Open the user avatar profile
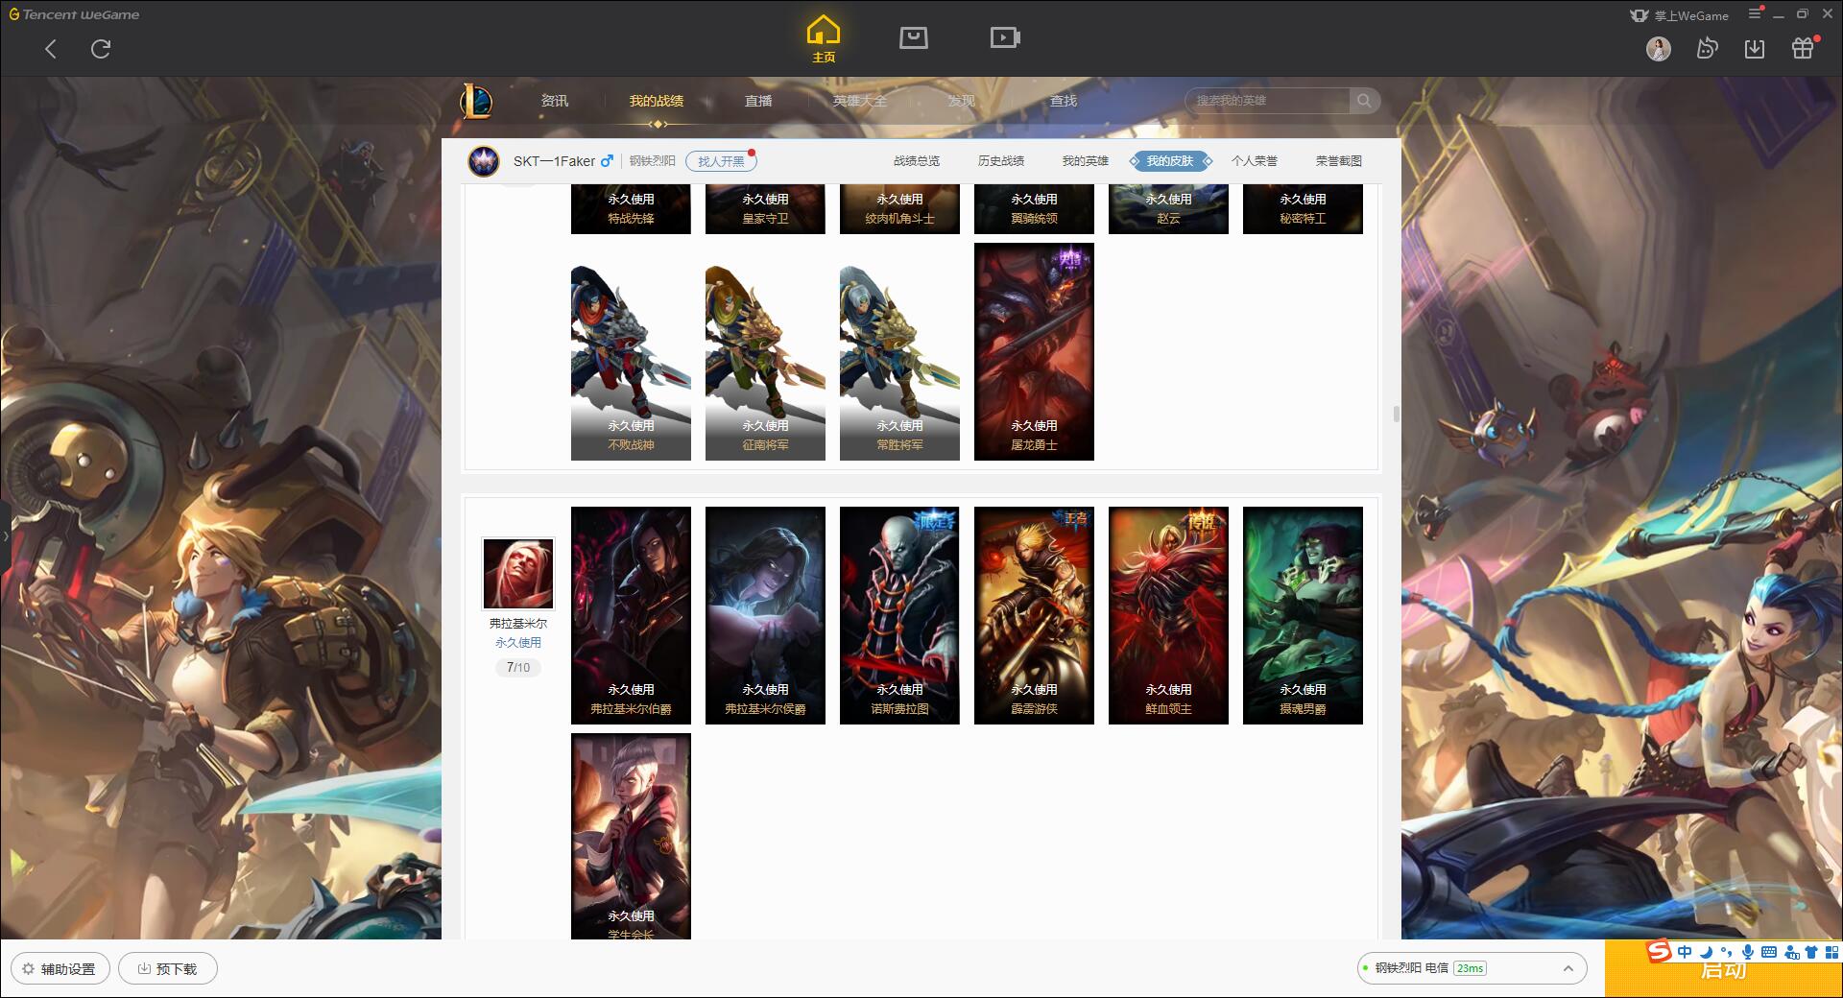 (x=1659, y=49)
